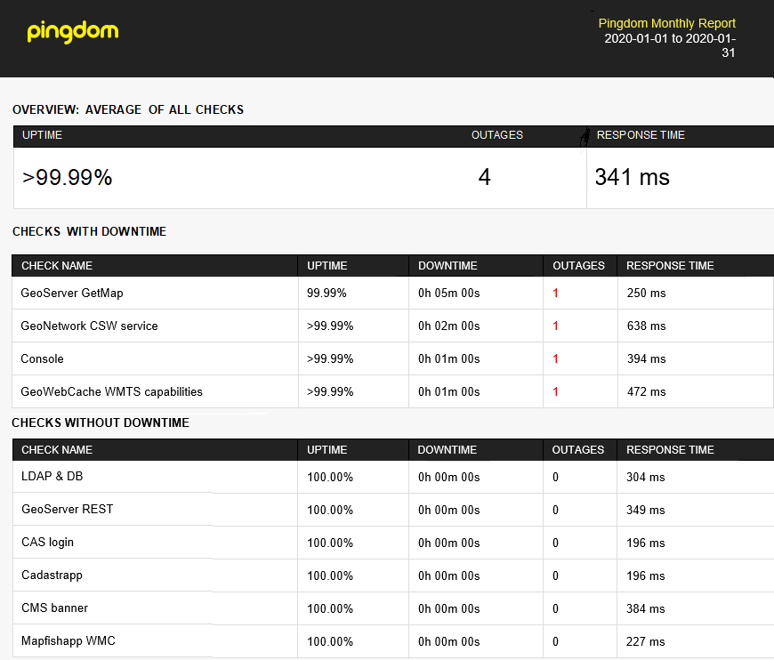Image resolution: width=774 pixels, height=660 pixels.
Task: Select the LDAP & DB check name
Action: click(x=52, y=476)
